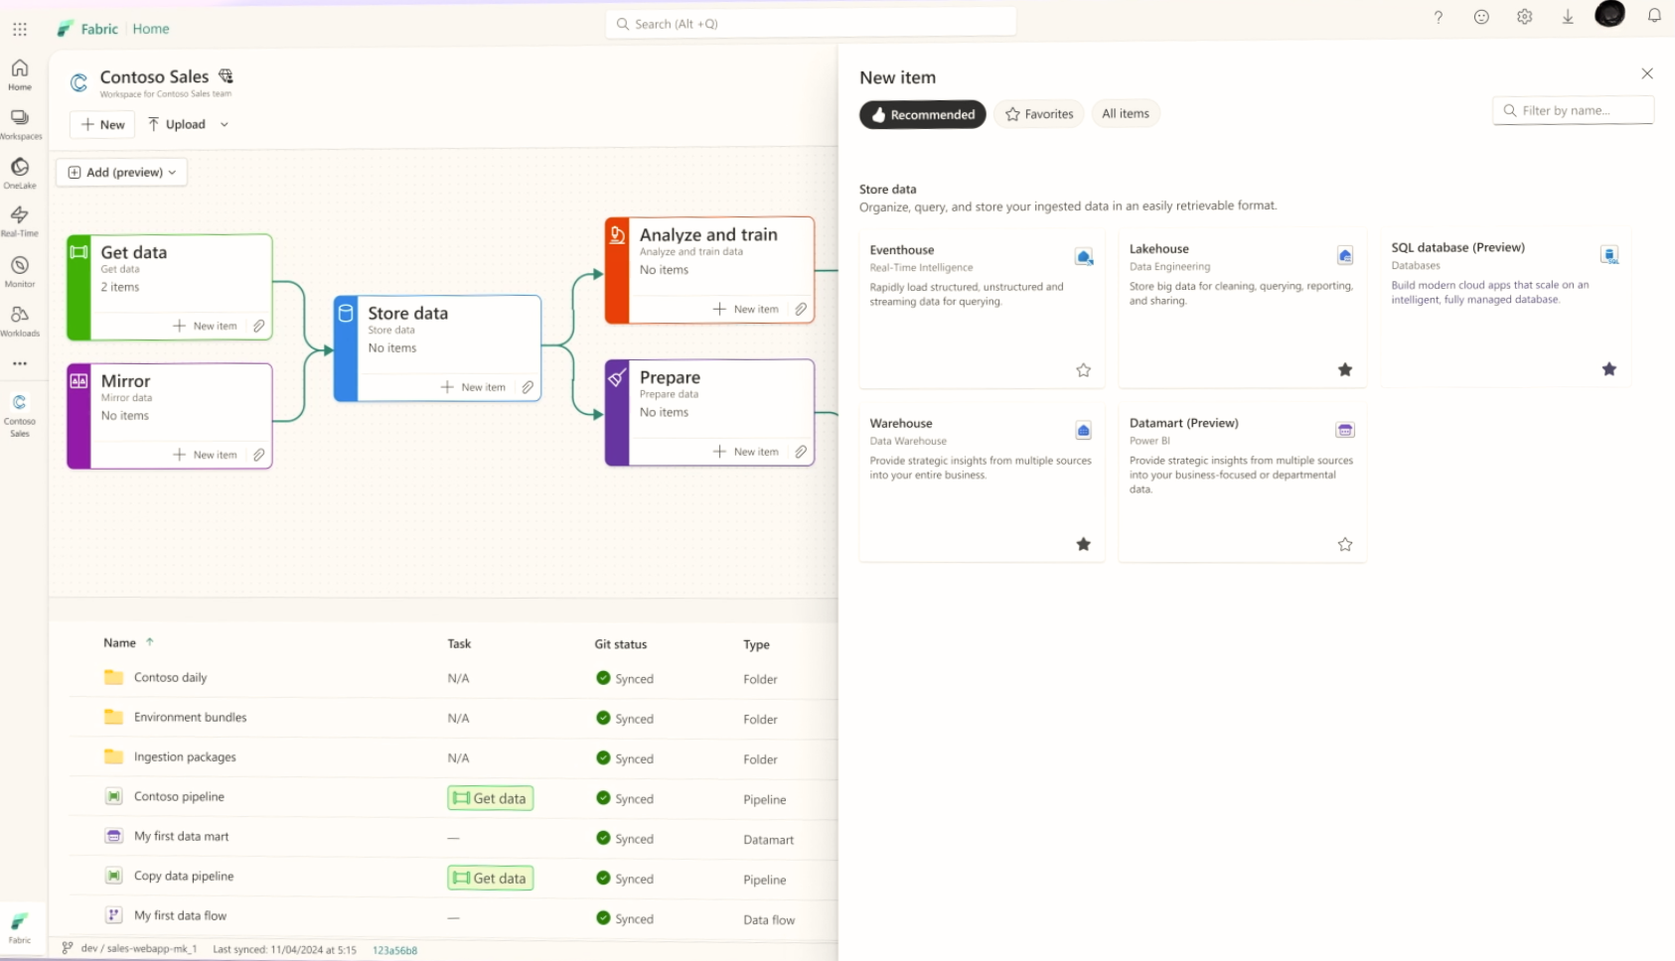Add New item to Get data task
This screenshot has width=1675, height=961.
[x=205, y=326]
